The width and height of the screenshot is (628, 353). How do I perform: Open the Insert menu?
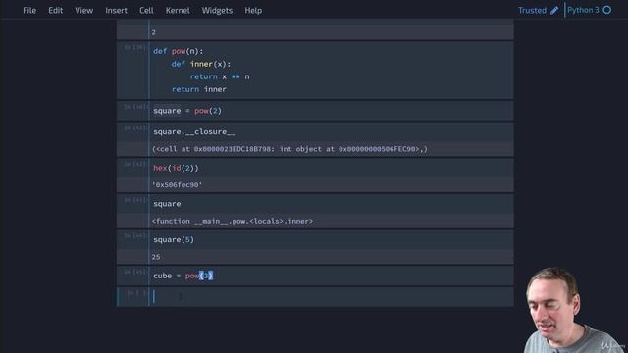(x=116, y=11)
